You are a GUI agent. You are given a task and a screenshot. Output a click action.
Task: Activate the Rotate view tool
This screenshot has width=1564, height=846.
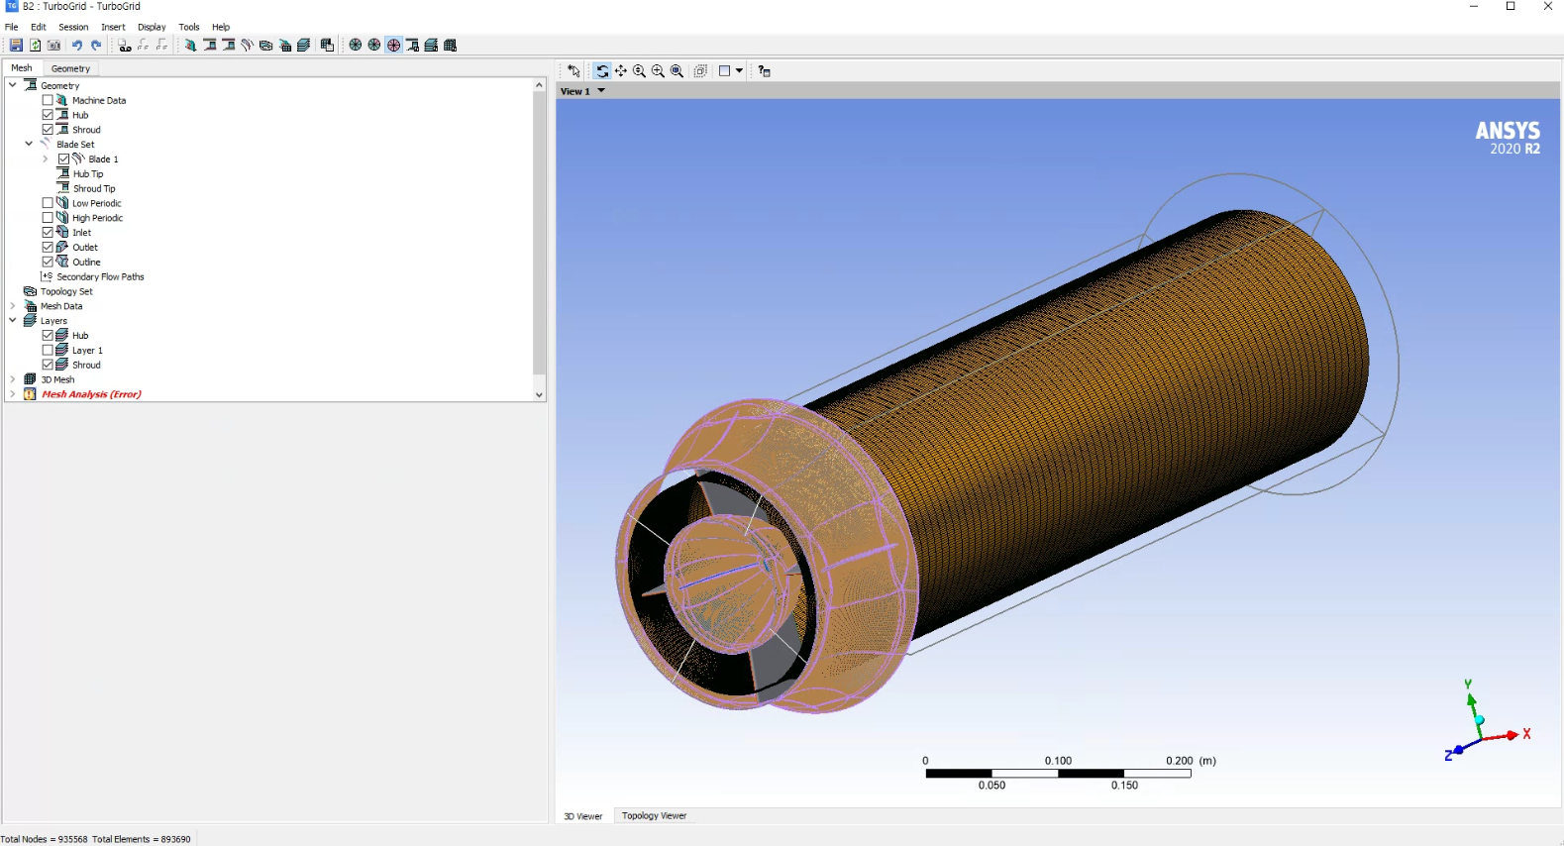pyautogui.click(x=601, y=70)
